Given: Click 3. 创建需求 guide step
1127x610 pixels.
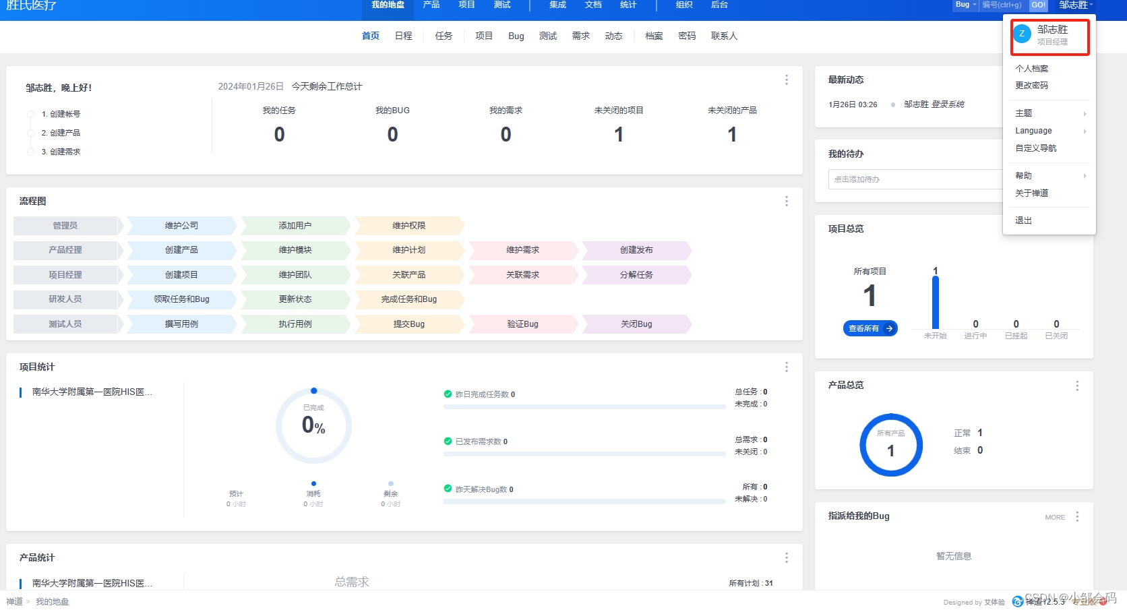Looking at the screenshot, I should tap(61, 152).
